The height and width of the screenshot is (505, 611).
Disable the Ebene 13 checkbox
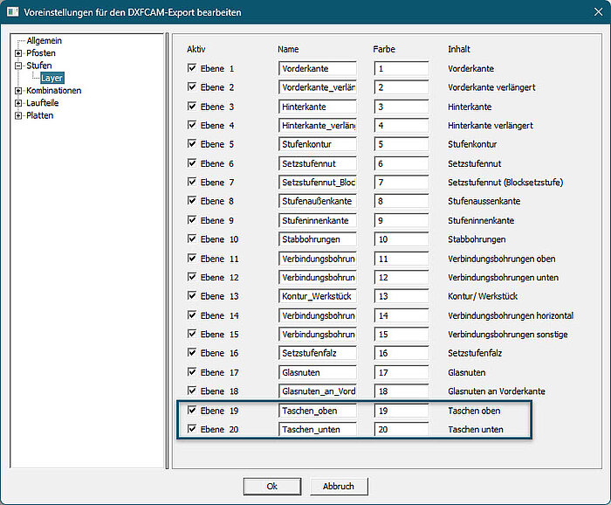(192, 295)
